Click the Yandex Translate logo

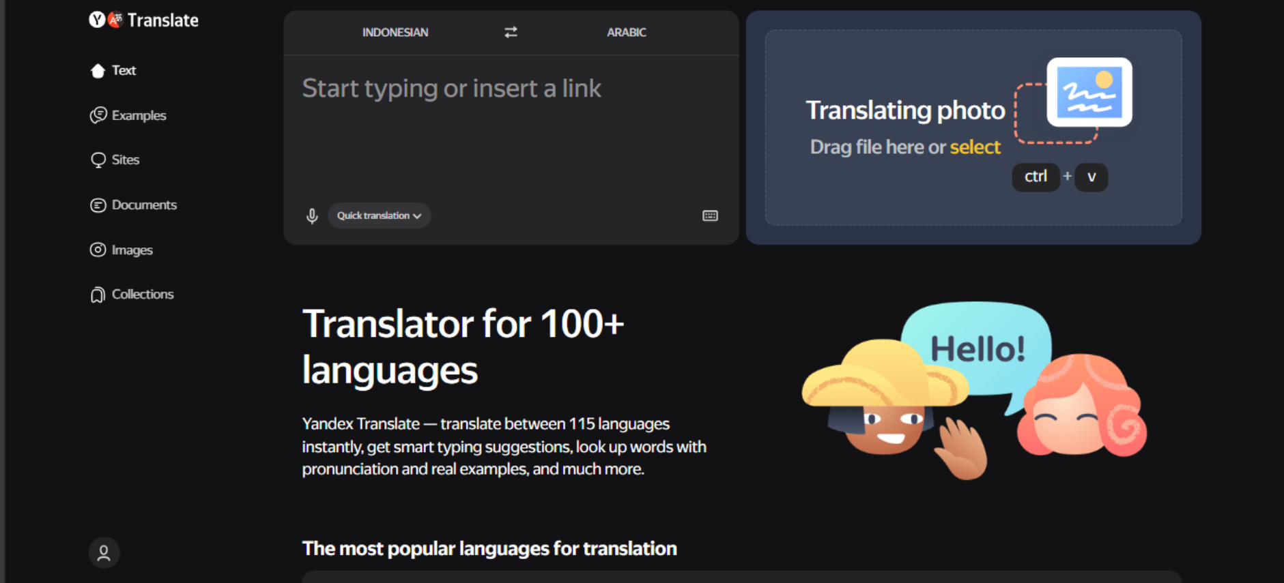coord(144,20)
